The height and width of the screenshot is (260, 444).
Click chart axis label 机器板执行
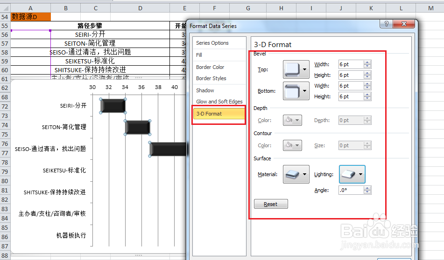(71, 235)
